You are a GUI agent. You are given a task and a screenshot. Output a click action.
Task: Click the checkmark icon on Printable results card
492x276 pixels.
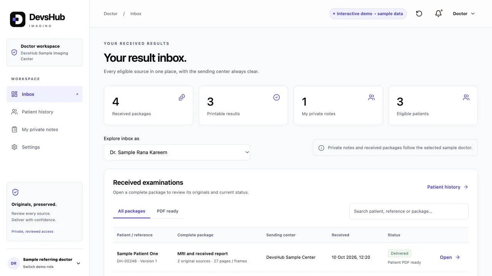pyautogui.click(x=276, y=97)
